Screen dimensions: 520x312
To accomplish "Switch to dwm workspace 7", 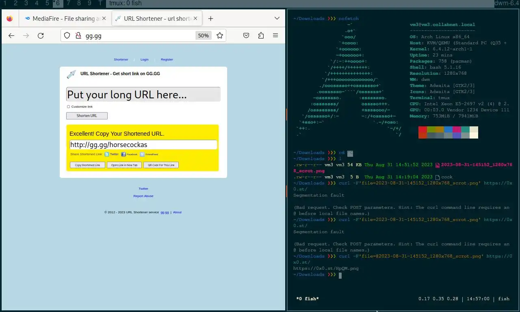I will [68, 3].
